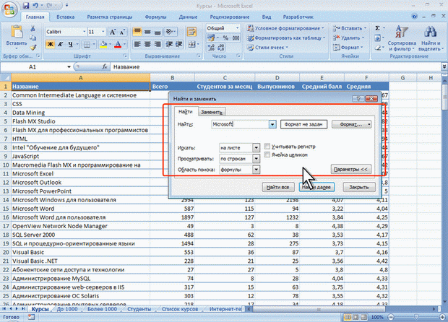
Task: Click the AutoSum sigma icon
Action: pyautogui.click(x=379, y=27)
